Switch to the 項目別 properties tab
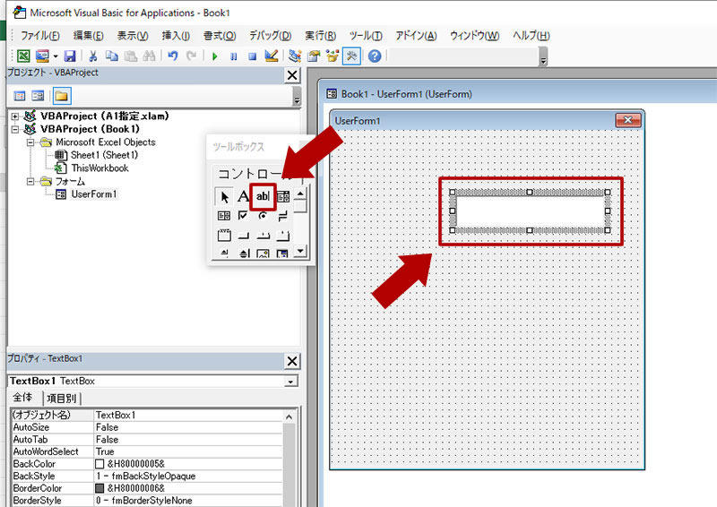Screen dimensions: 717x507 pos(61,399)
